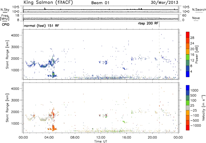The height and width of the screenshot is (143, 206).
Task: Pick the orange 20–24 dB Power colorbar segment
Action: pyautogui.click(x=188, y=46)
